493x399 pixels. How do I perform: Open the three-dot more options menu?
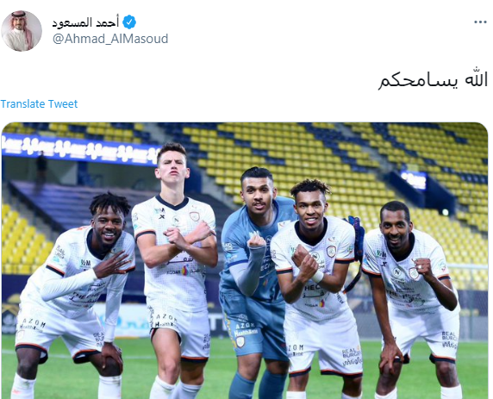480,22
